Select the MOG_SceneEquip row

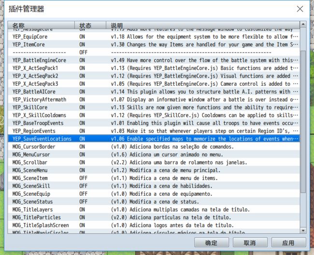click(x=154, y=194)
